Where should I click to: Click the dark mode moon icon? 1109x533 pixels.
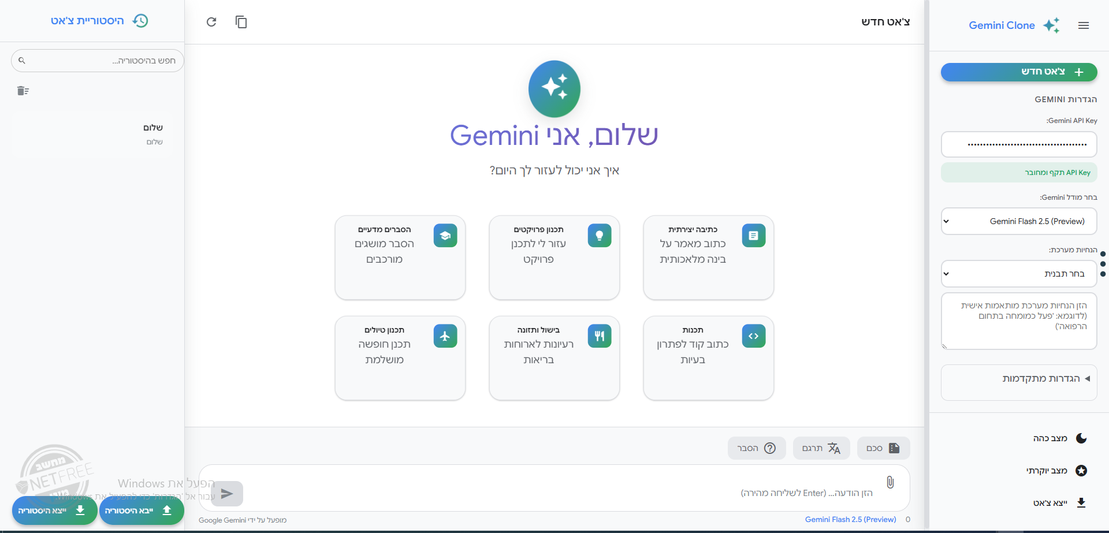click(x=1081, y=438)
